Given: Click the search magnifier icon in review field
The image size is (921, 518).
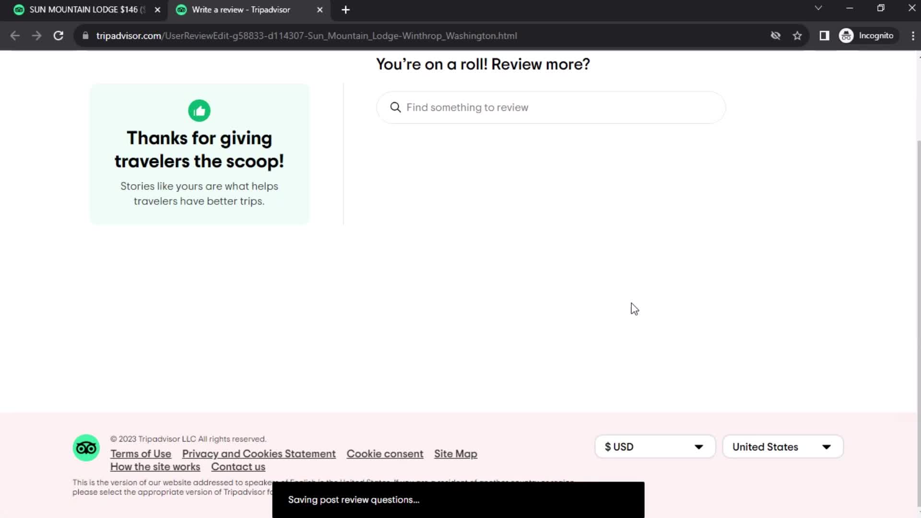Looking at the screenshot, I should coord(395,107).
